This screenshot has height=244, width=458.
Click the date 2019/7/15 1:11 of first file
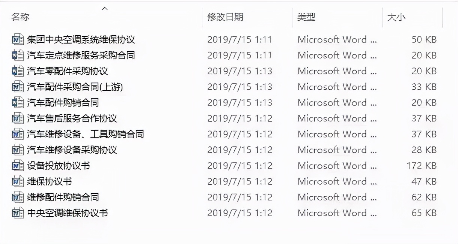pos(240,39)
